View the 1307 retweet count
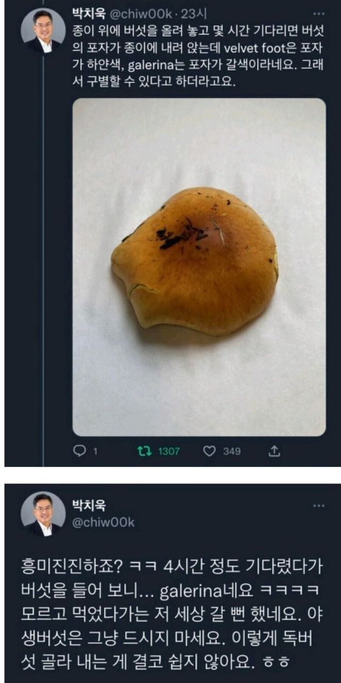The image size is (341, 683). [168, 451]
